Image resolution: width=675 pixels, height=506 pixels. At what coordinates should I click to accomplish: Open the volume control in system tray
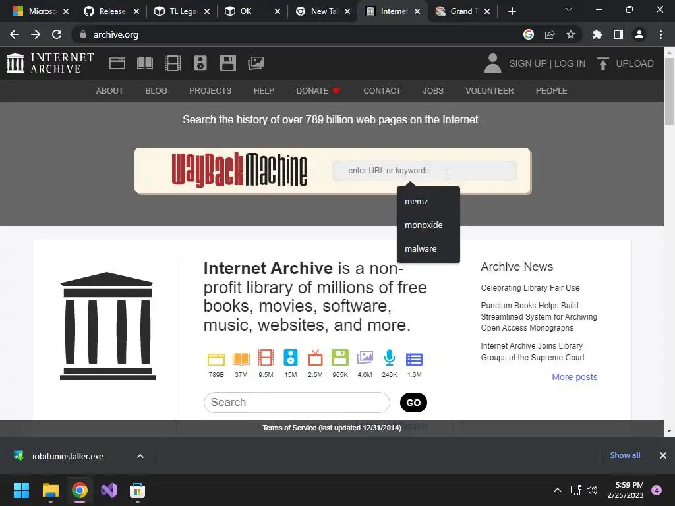tap(592, 490)
